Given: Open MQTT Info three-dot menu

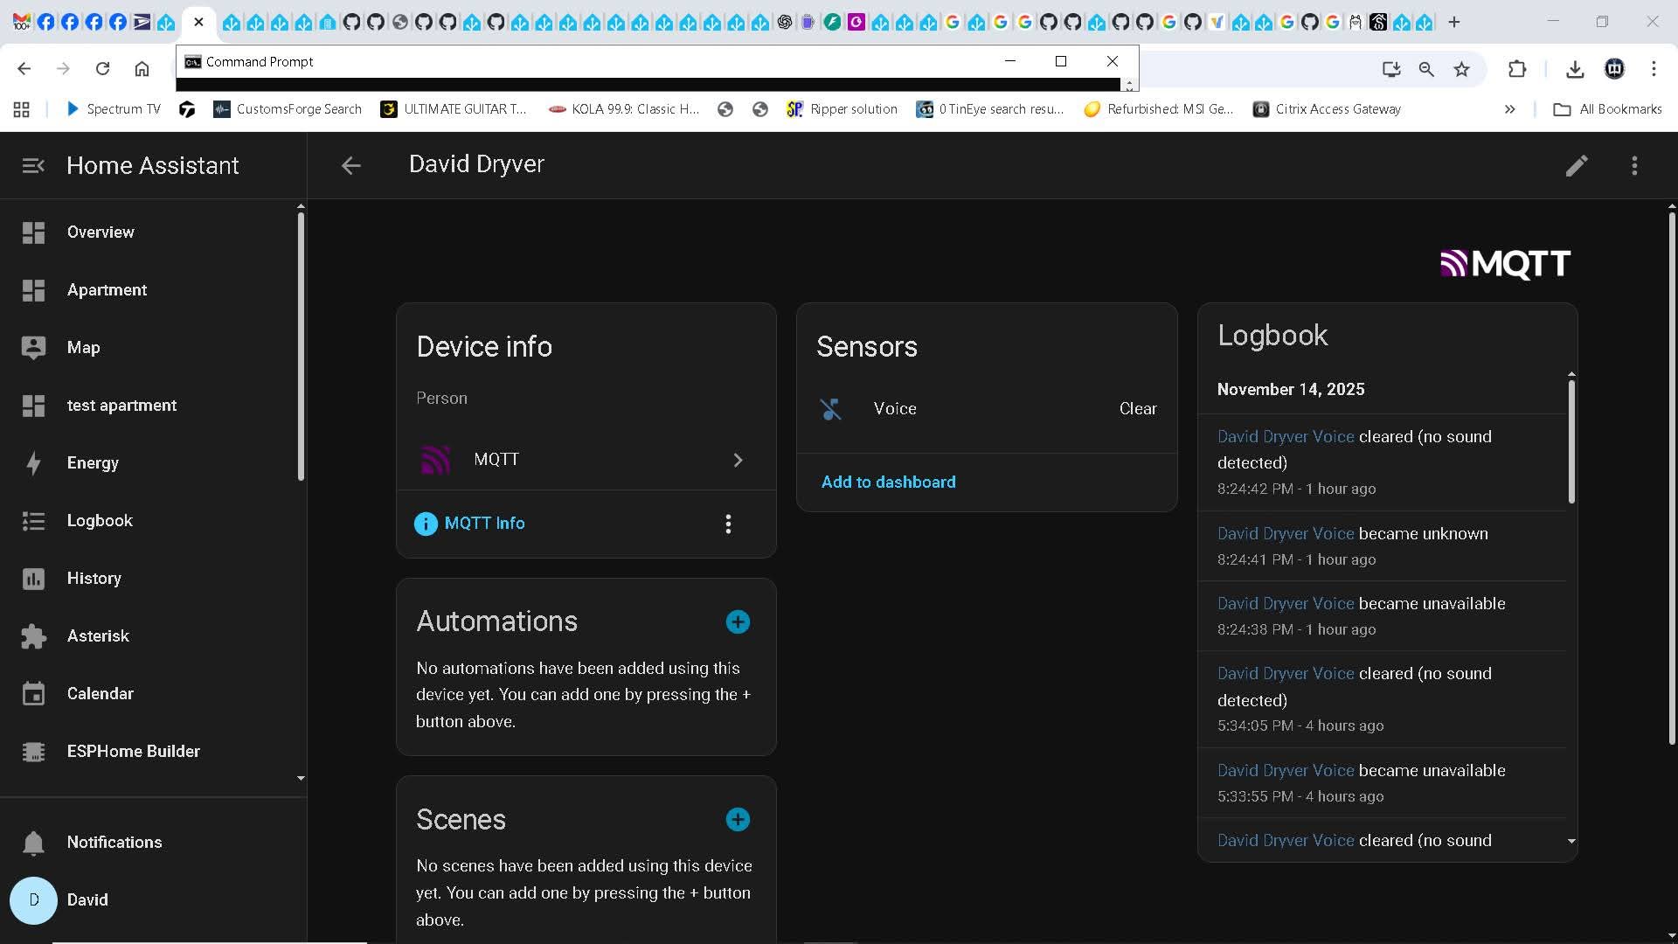Looking at the screenshot, I should point(728,524).
